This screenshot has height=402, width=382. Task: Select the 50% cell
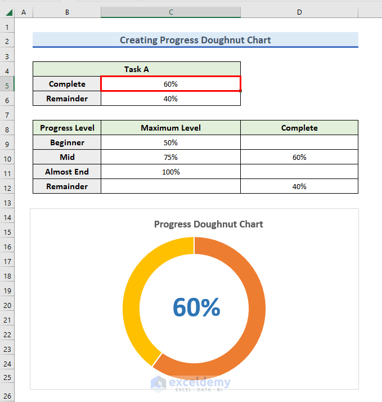(x=170, y=142)
